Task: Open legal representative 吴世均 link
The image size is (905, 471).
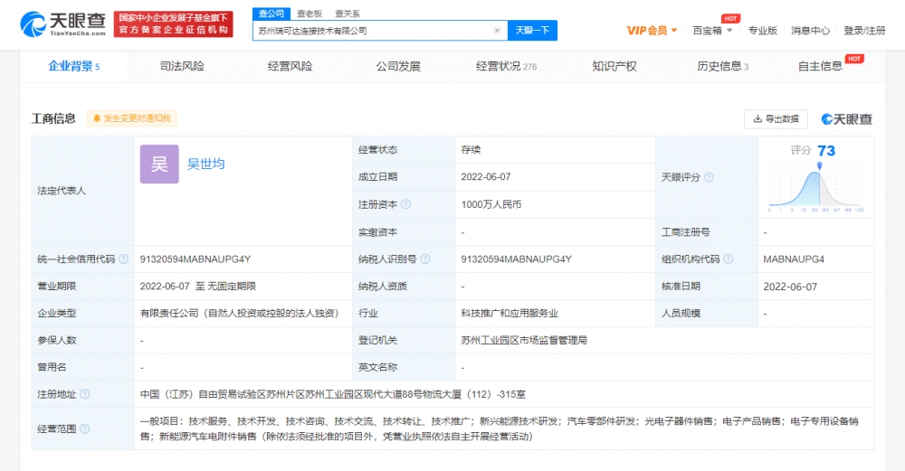Action: pyautogui.click(x=205, y=164)
